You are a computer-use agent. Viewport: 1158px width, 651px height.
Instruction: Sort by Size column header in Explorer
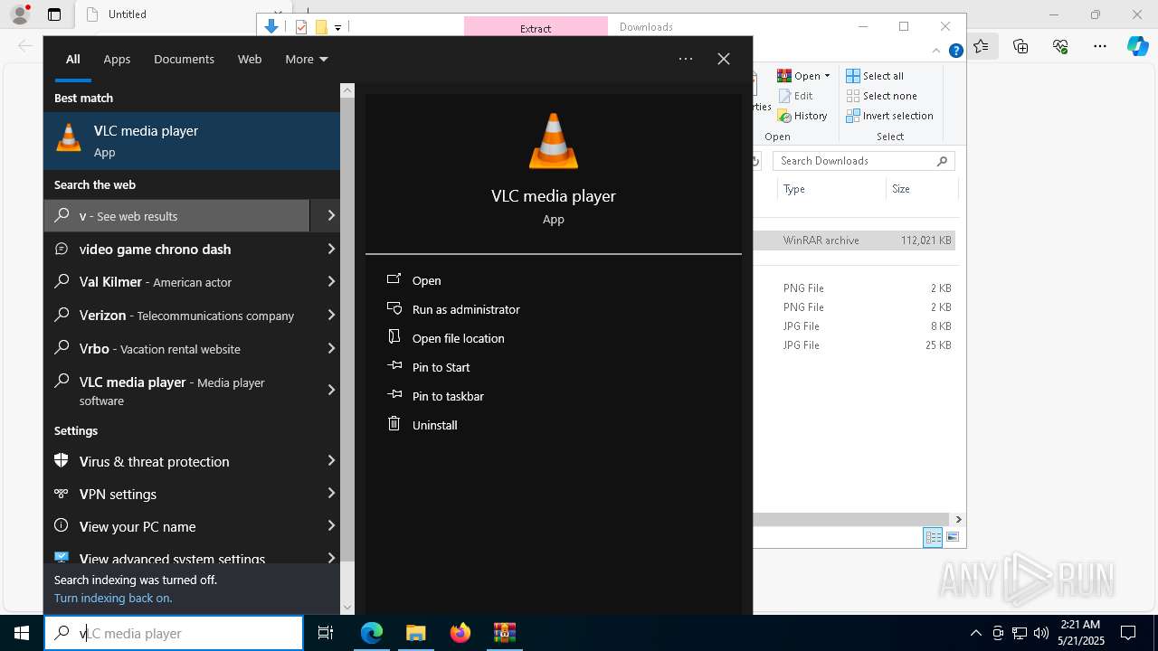(x=921, y=189)
